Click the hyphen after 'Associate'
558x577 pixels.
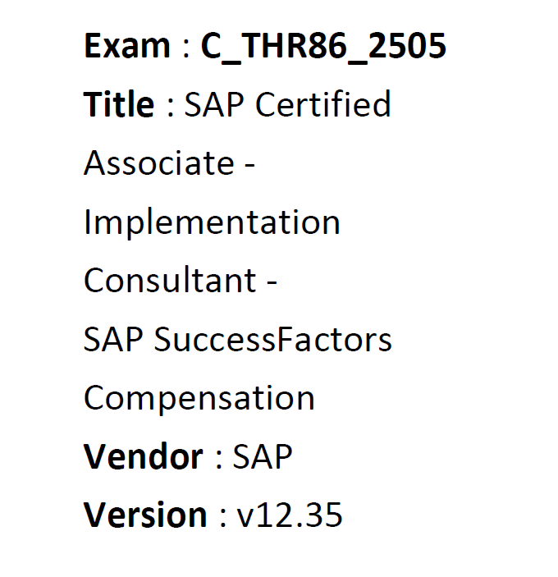(x=249, y=167)
